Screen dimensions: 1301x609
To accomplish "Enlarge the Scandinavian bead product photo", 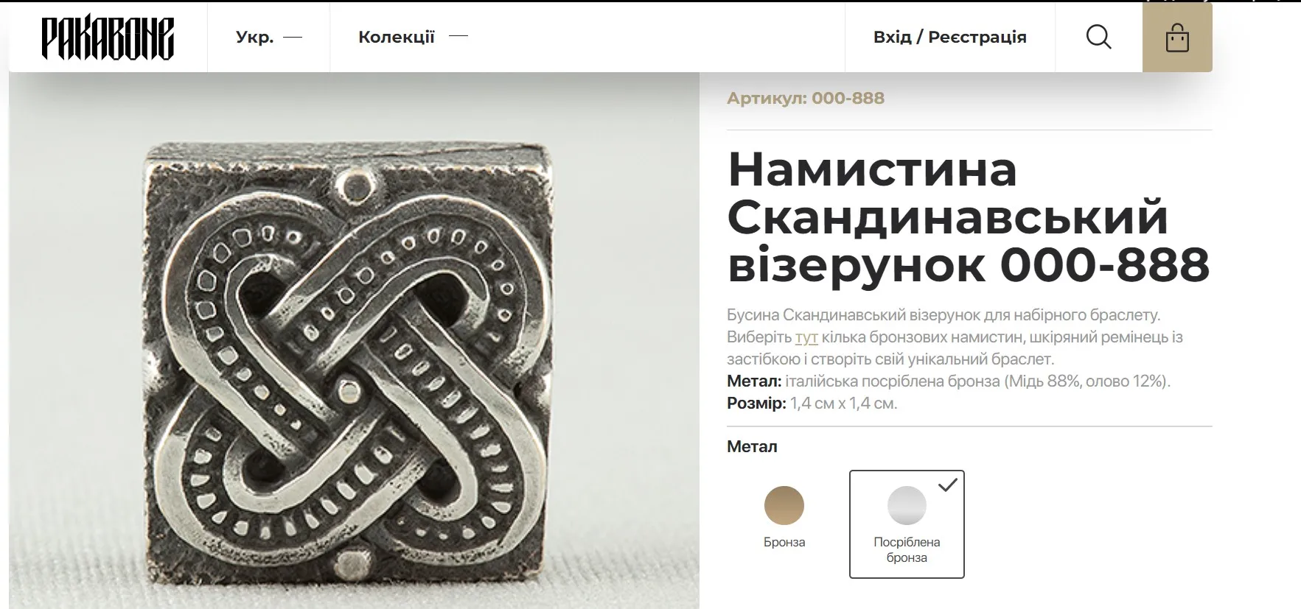I will (354, 340).
